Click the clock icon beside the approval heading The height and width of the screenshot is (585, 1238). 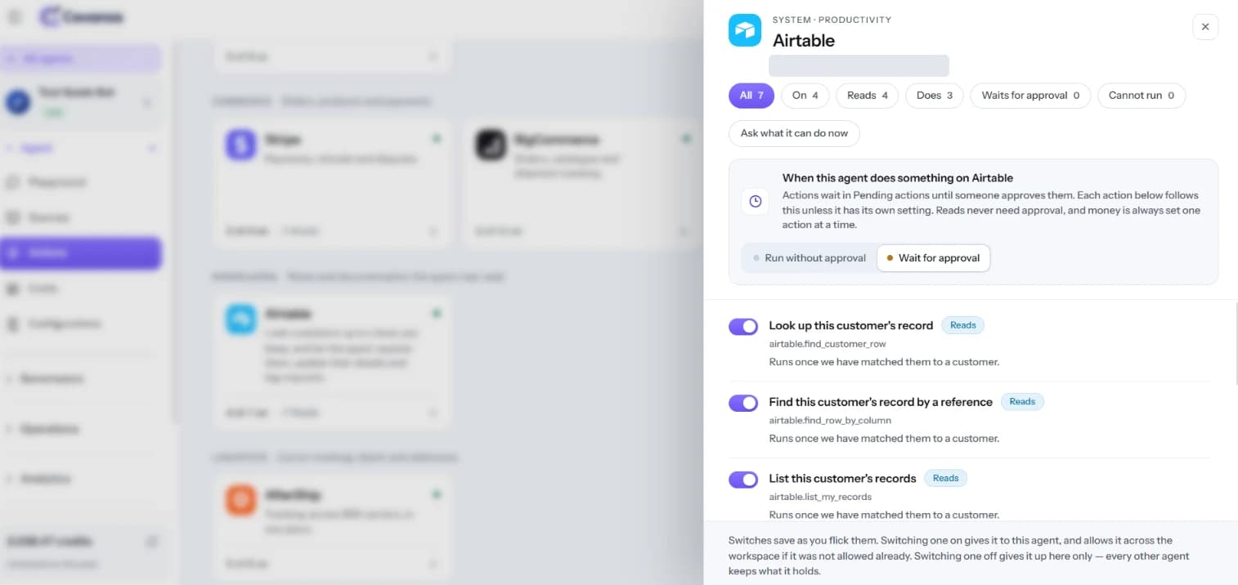click(755, 201)
